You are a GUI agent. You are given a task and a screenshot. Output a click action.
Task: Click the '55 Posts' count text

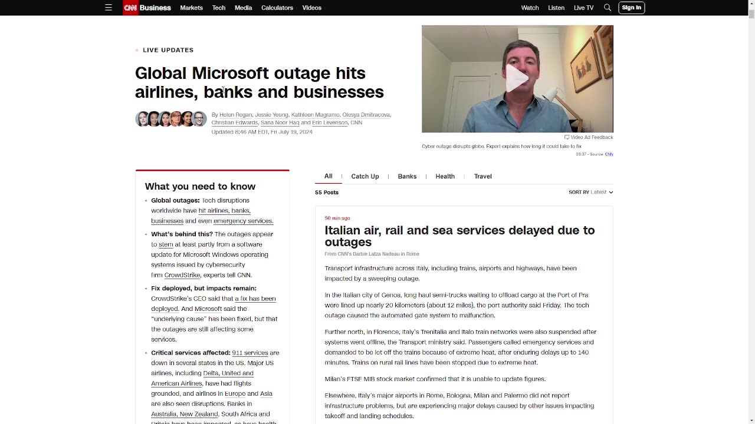[327, 193]
